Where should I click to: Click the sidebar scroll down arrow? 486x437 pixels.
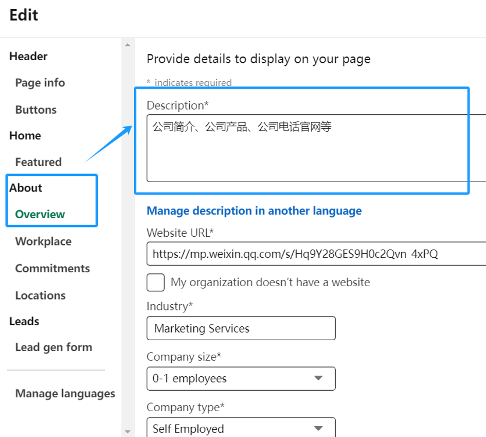click(x=128, y=432)
